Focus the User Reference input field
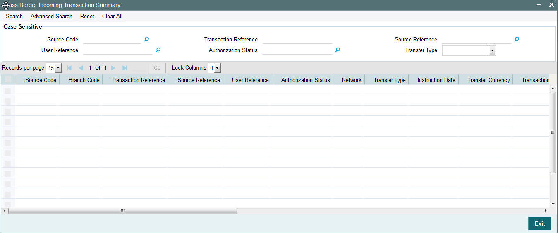This screenshot has height=233, width=558. click(x=118, y=50)
